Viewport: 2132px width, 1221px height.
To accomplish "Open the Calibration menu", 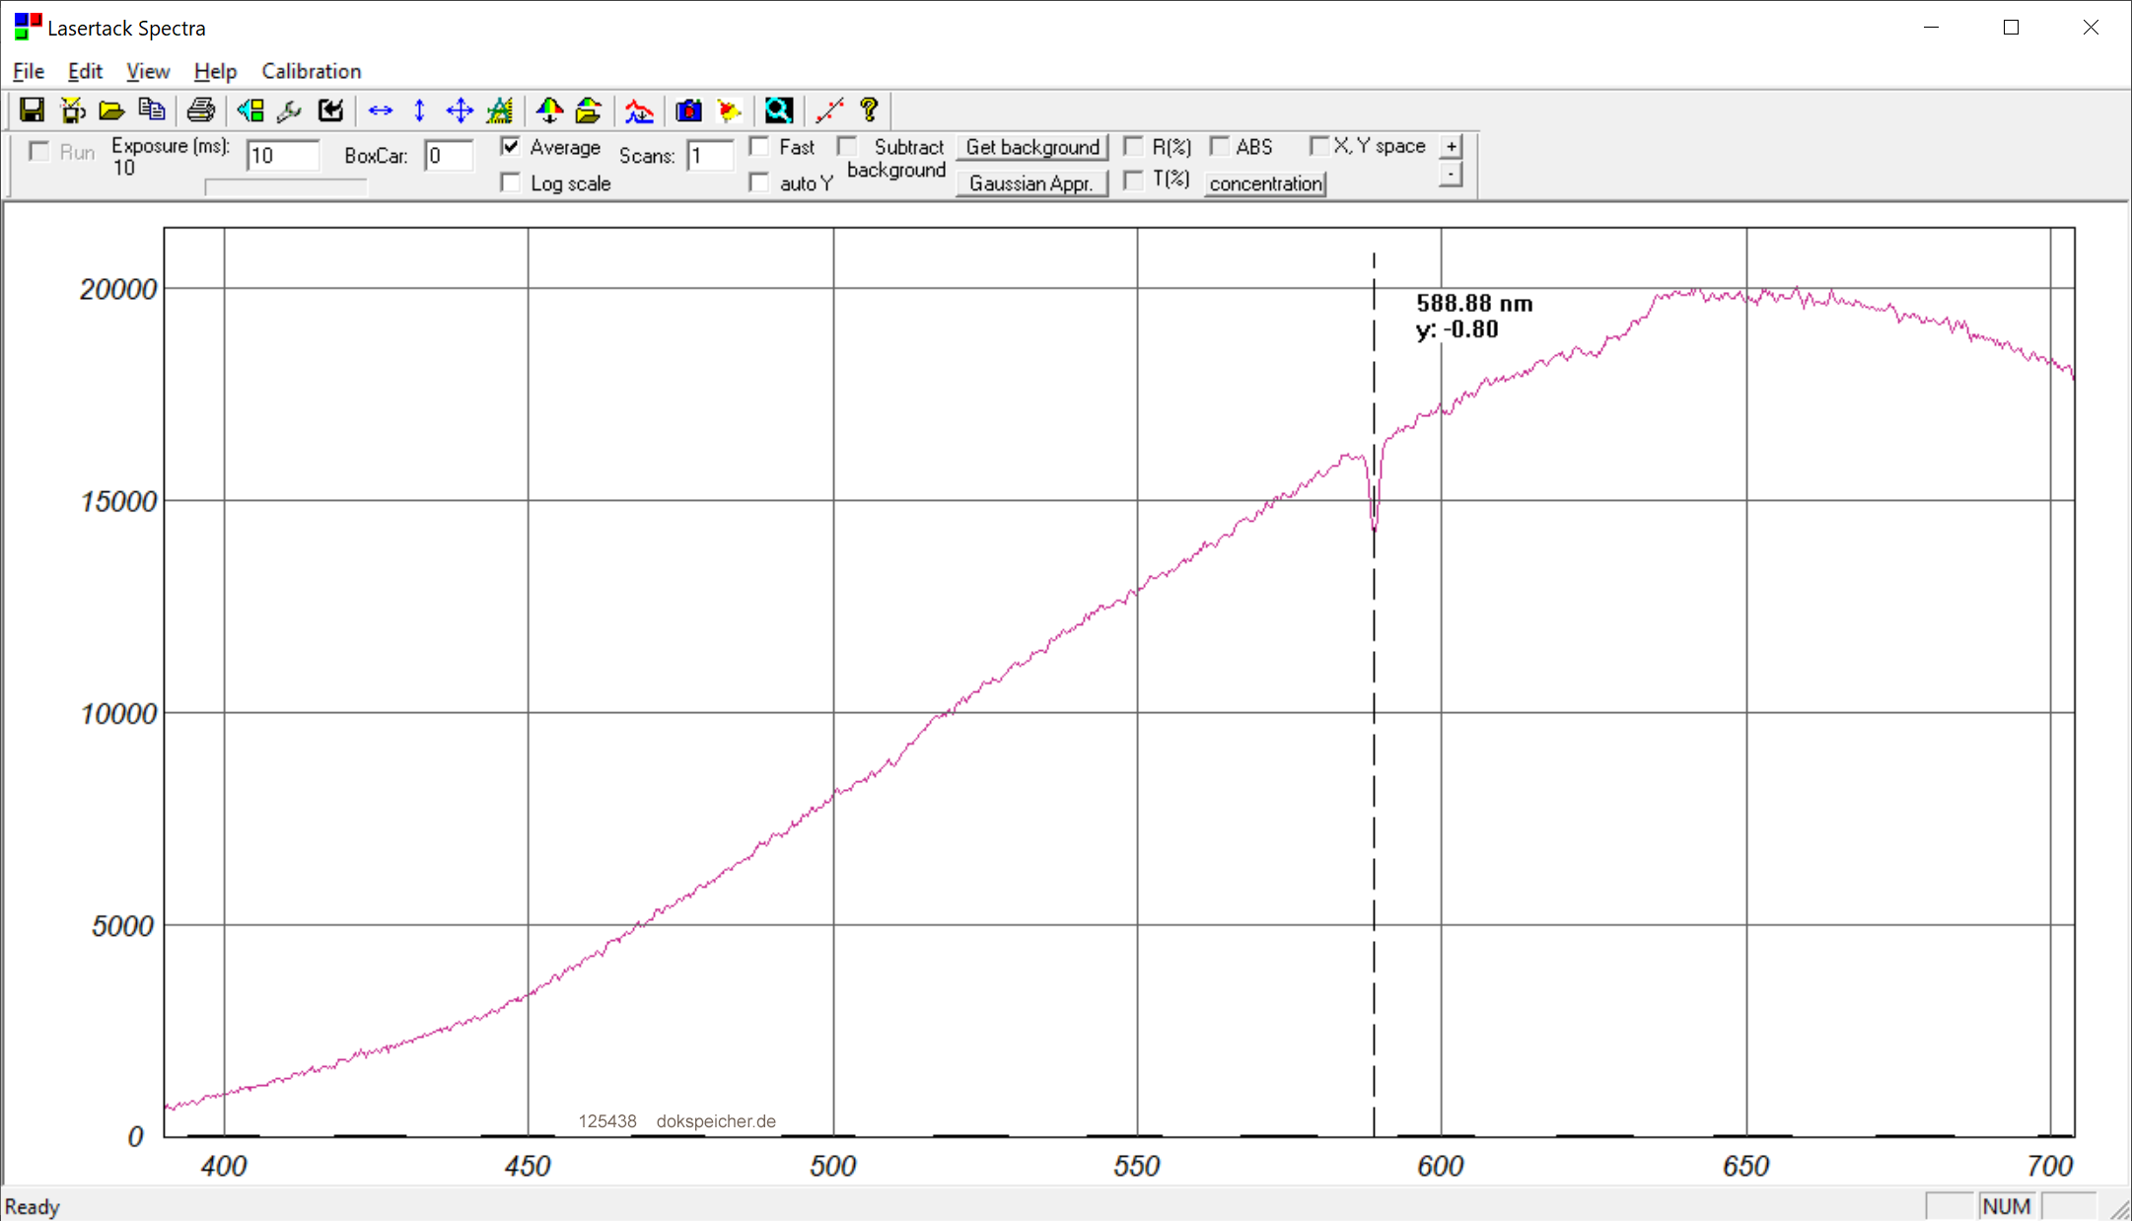I will tap(311, 71).
